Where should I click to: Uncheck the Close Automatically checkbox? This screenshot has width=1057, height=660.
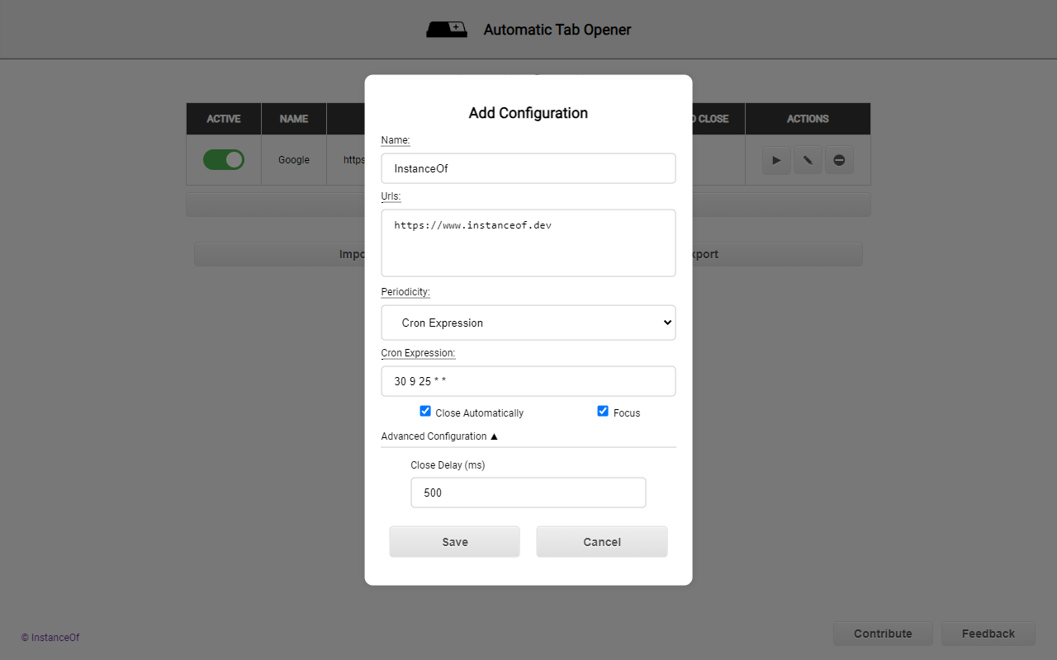[425, 411]
